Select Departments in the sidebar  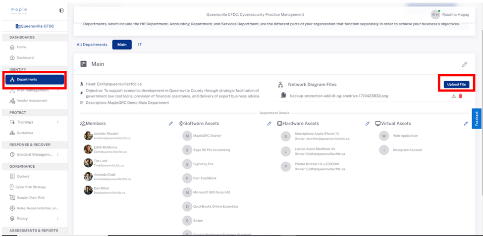[x=35, y=79]
